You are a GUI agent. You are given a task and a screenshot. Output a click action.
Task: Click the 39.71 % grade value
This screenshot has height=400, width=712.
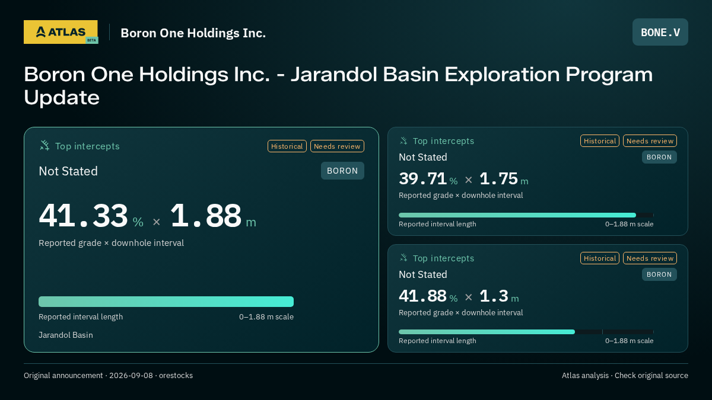pos(428,178)
